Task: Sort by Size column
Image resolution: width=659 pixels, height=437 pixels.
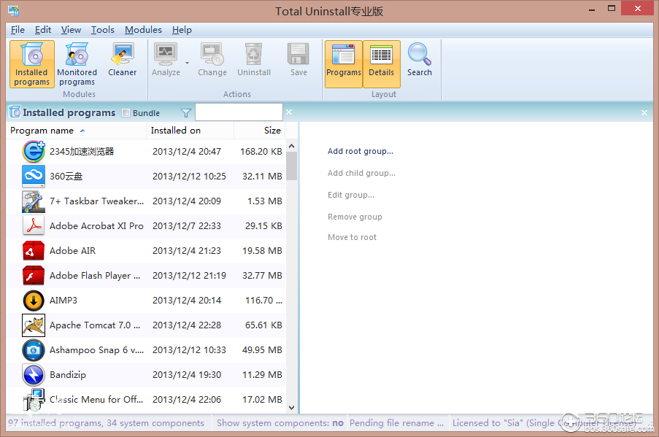Action: 260,131
